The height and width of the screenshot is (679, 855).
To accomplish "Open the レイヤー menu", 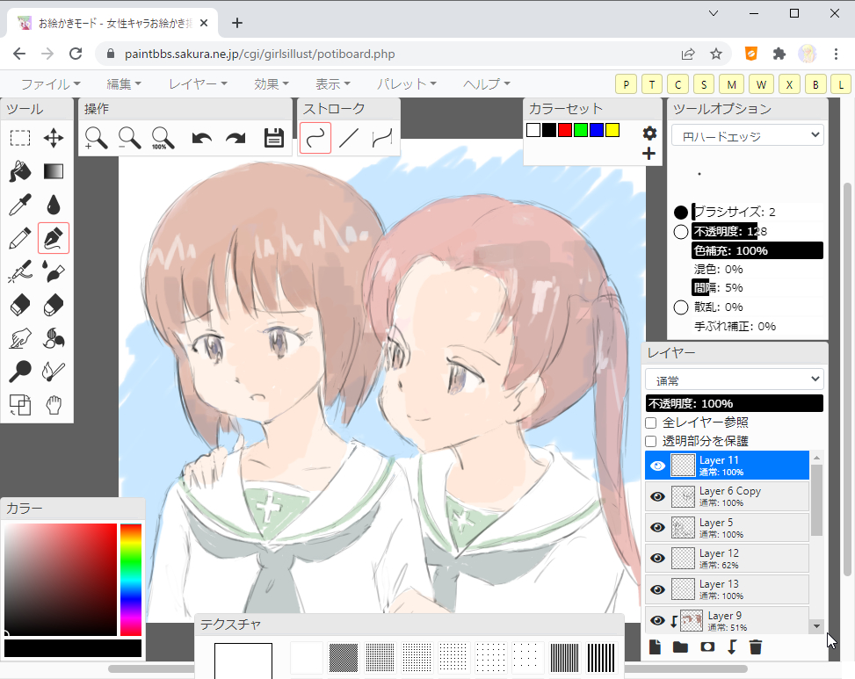I will [x=198, y=84].
